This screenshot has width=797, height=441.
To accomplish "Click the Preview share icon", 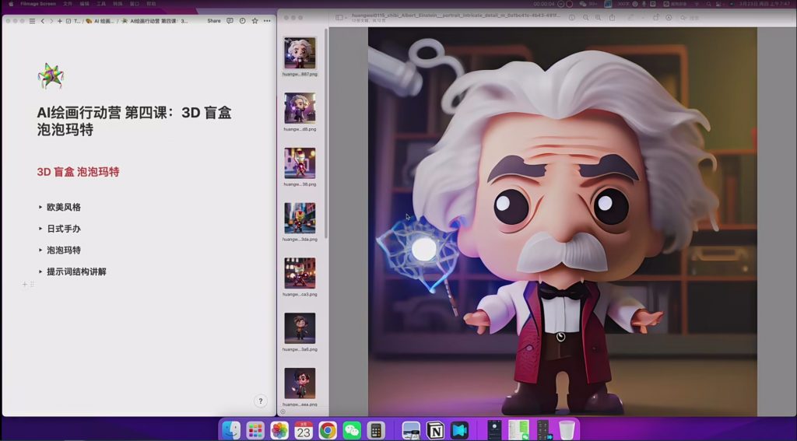I will (x=612, y=17).
